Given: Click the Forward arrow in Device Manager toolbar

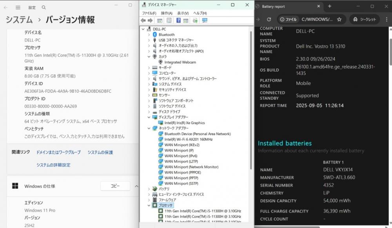Looking at the screenshot, I should 150,20.
